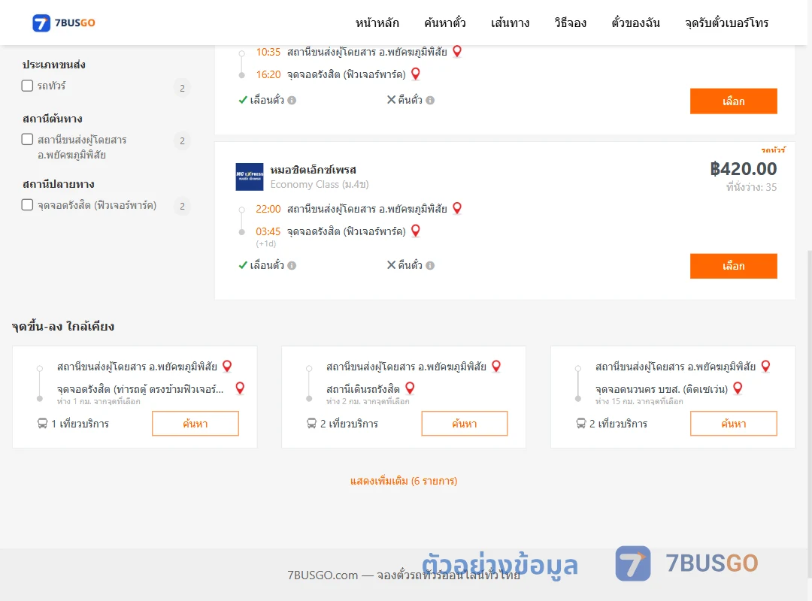812x601 pixels.
Task: Select the 10:35 trip with เลือก button
Action: 733,101
